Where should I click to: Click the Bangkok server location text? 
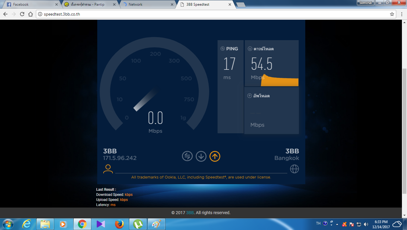point(287,158)
